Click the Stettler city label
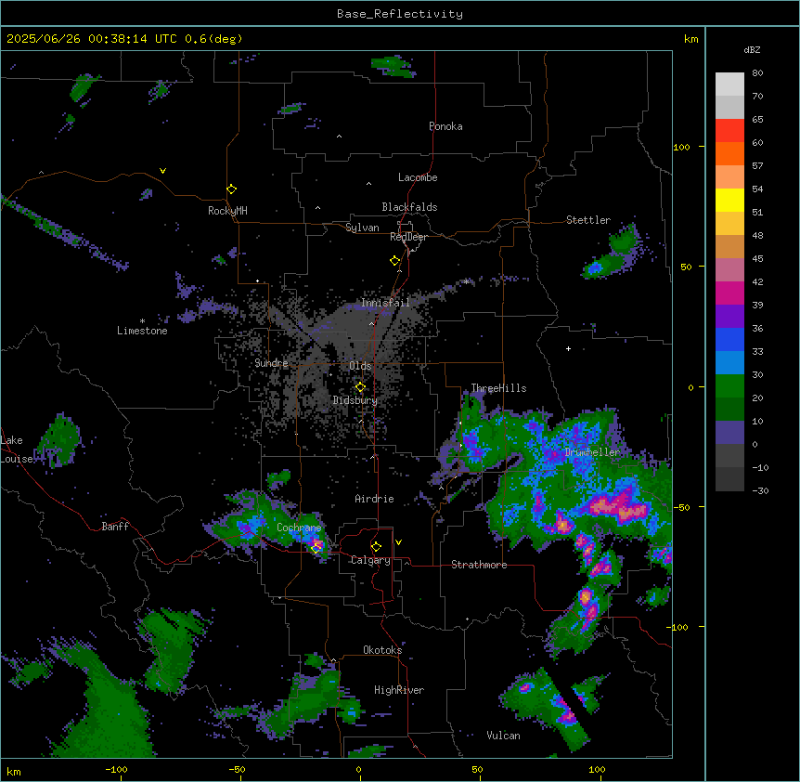This screenshot has width=800, height=782. [x=588, y=220]
